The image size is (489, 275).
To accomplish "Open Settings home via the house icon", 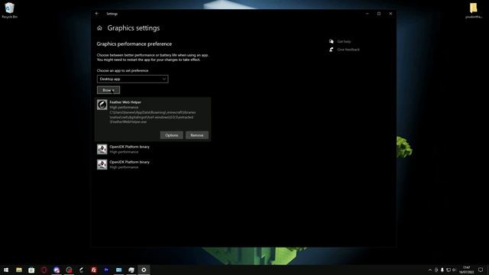I will tap(99, 28).
